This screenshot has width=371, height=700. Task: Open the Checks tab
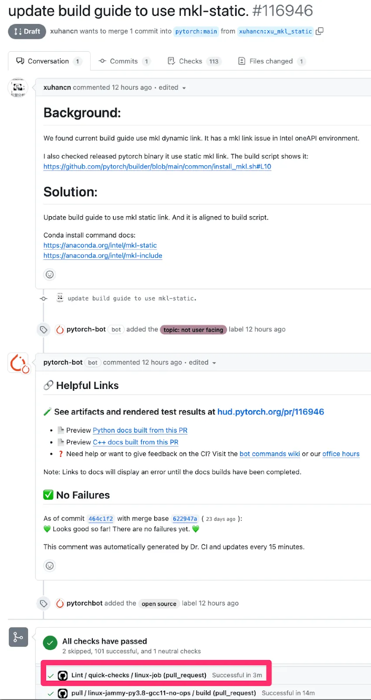point(190,61)
